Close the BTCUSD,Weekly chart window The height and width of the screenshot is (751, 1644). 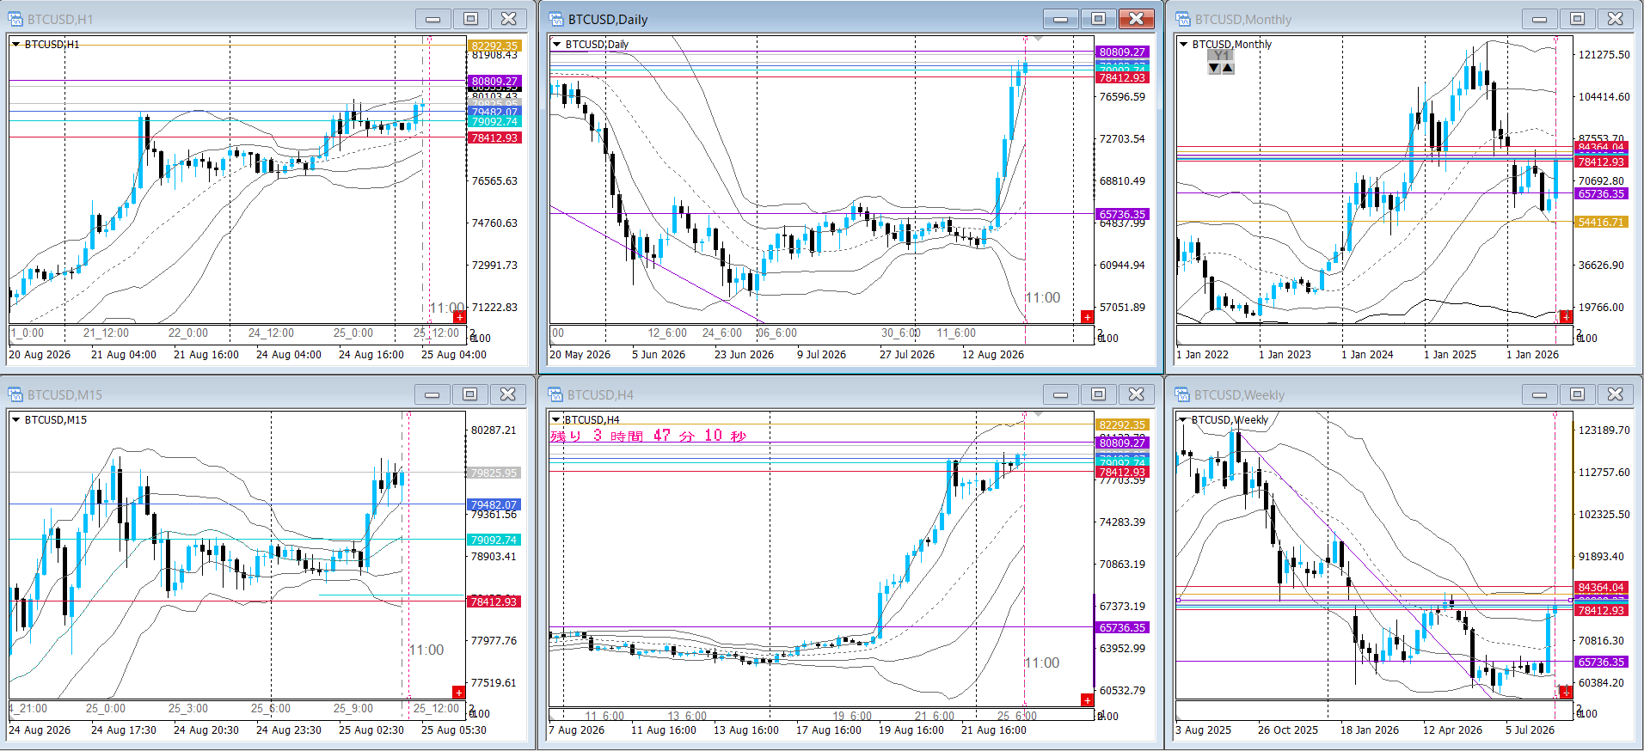pos(1616,394)
